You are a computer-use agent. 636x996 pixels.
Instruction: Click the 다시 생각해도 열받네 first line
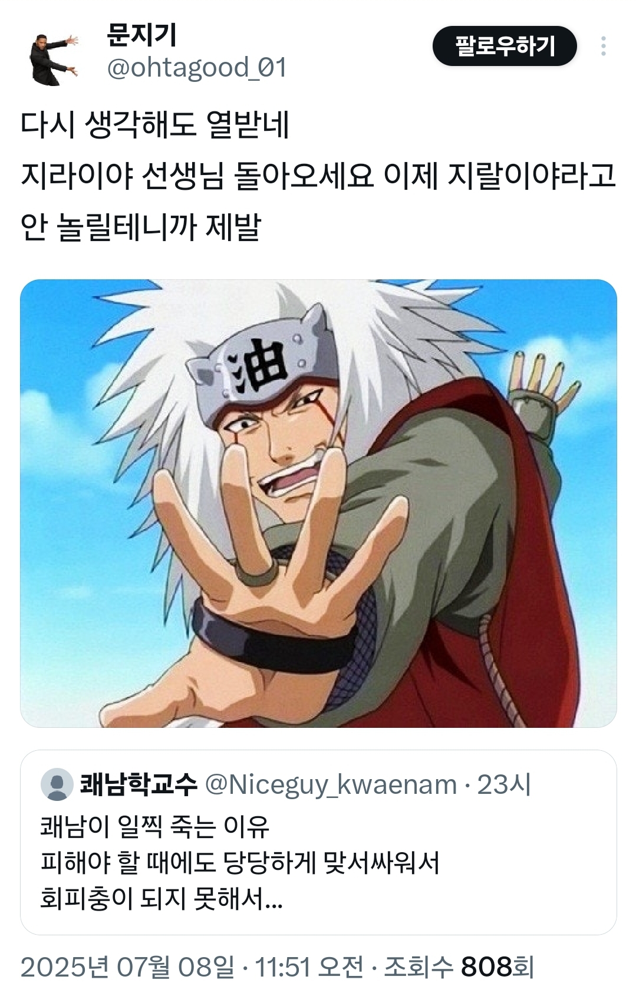[154, 124]
